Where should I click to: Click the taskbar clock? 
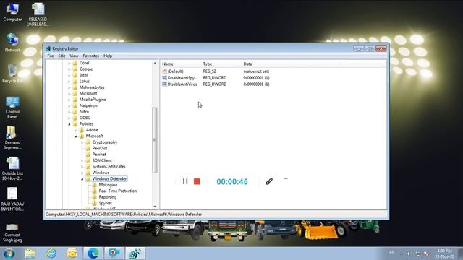tap(445, 253)
